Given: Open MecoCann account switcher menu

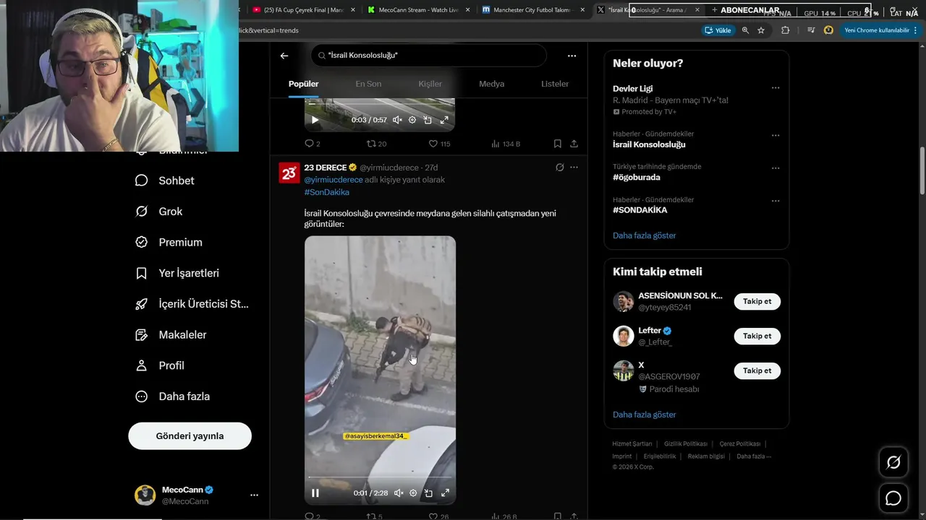Looking at the screenshot, I should (254, 495).
